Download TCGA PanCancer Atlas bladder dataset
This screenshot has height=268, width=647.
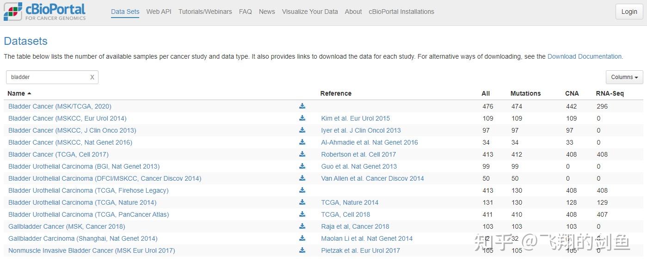(302, 214)
